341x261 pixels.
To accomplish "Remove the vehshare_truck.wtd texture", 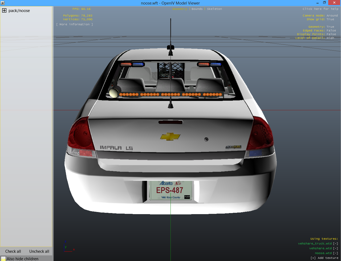I will pos(335,243).
